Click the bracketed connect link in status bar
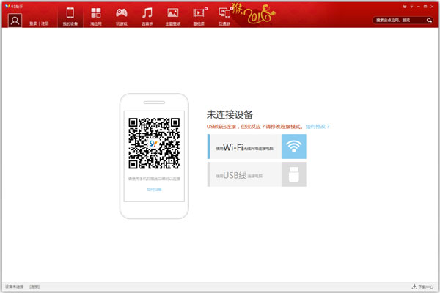The width and height of the screenshot is (440, 293). (34, 286)
